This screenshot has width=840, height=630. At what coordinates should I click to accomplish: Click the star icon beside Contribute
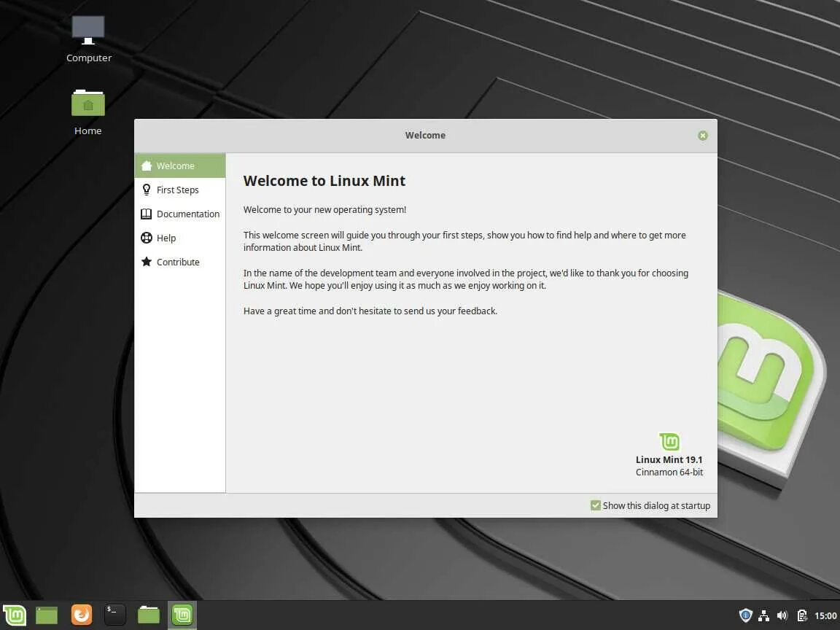click(x=147, y=262)
